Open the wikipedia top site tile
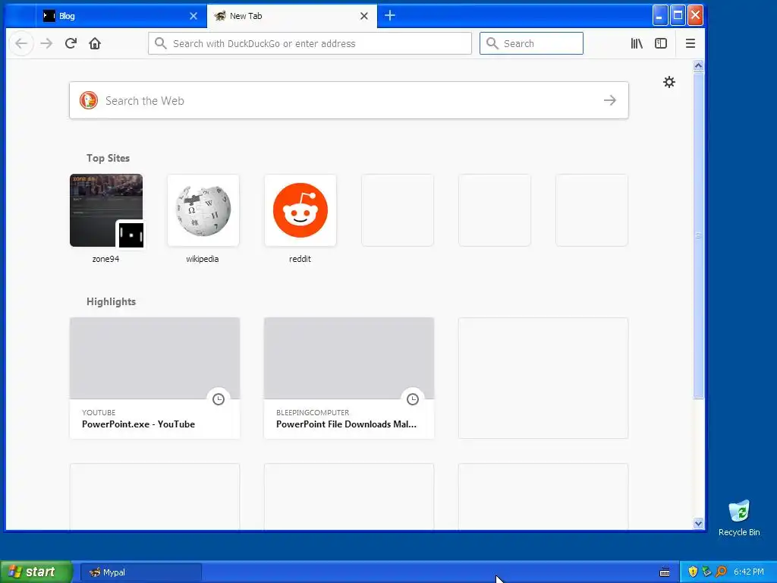 203,210
